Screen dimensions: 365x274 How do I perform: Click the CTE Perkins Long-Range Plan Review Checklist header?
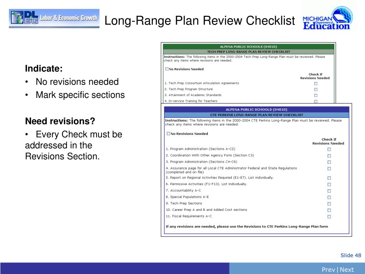click(x=257, y=115)
